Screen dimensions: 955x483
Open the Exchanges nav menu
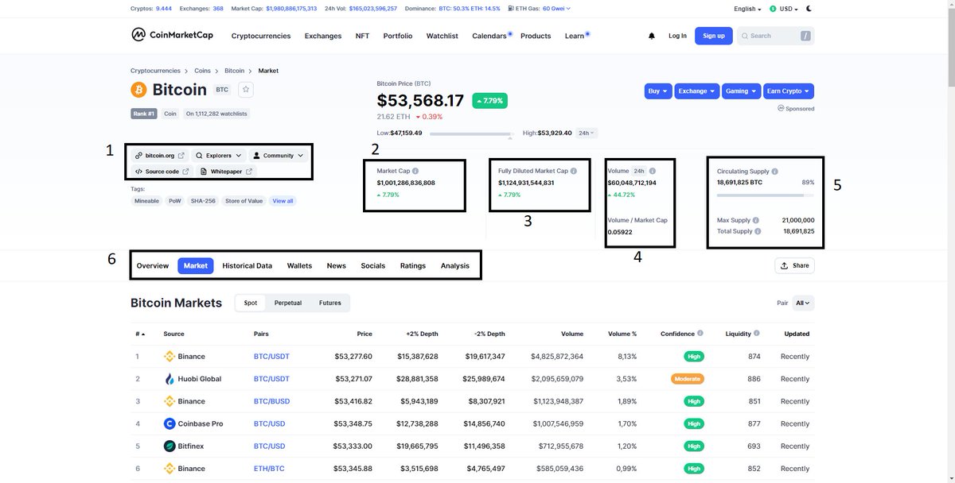coord(323,36)
